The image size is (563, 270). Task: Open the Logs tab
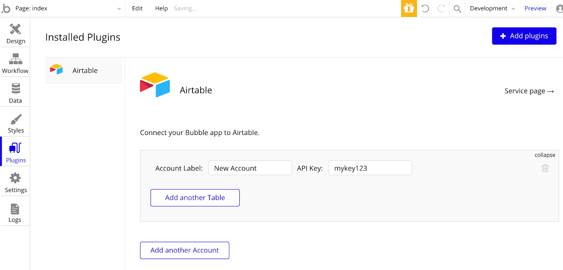click(15, 213)
